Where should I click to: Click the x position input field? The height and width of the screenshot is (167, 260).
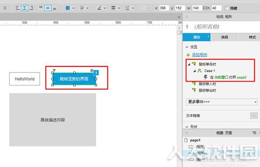[164, 8]
